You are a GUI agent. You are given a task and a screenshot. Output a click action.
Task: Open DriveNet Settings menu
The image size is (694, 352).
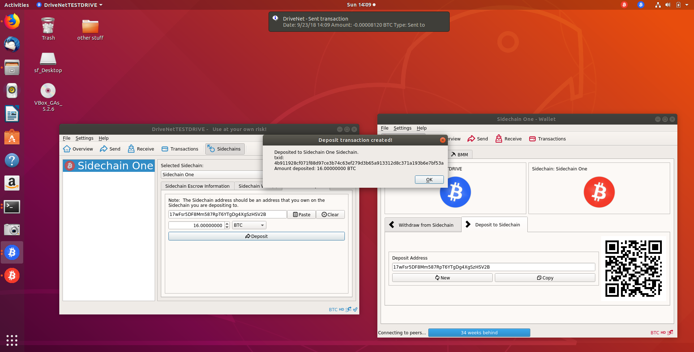(84, 138)
